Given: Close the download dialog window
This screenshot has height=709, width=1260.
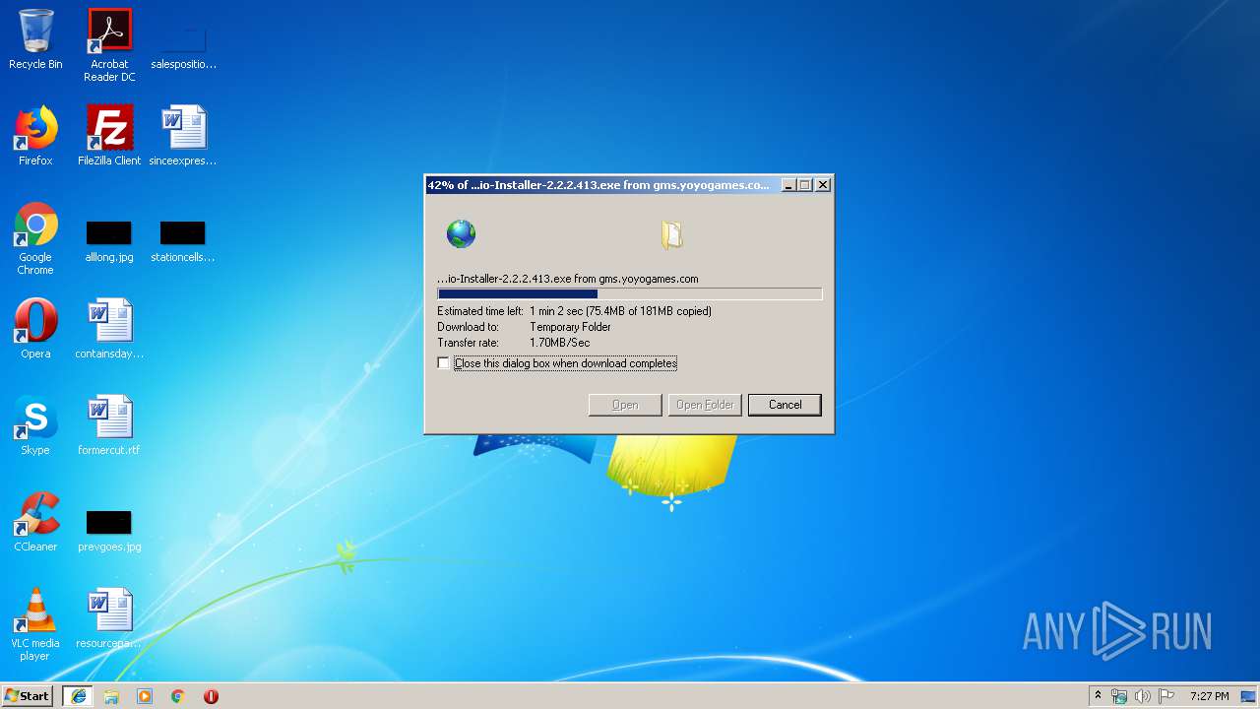Looking at the screenshot, I should (823, 185).
